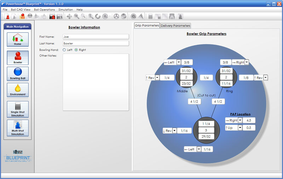
Task: Switch to the Grip Parameters tab
Action: click(x=147, y=25)
